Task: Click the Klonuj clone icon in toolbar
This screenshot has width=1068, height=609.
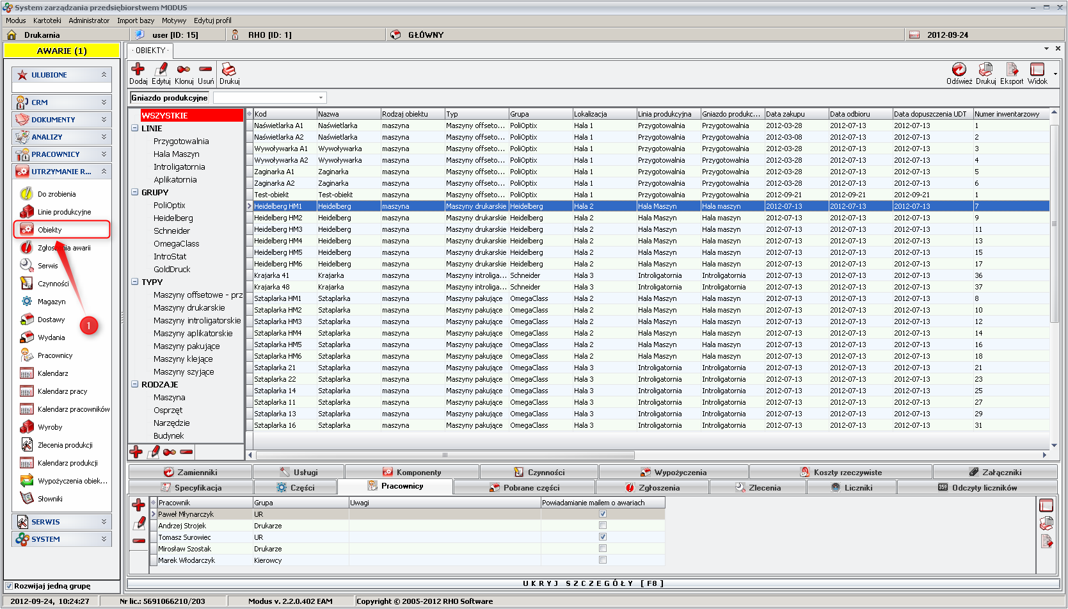Action: click(x=184, y=70)
